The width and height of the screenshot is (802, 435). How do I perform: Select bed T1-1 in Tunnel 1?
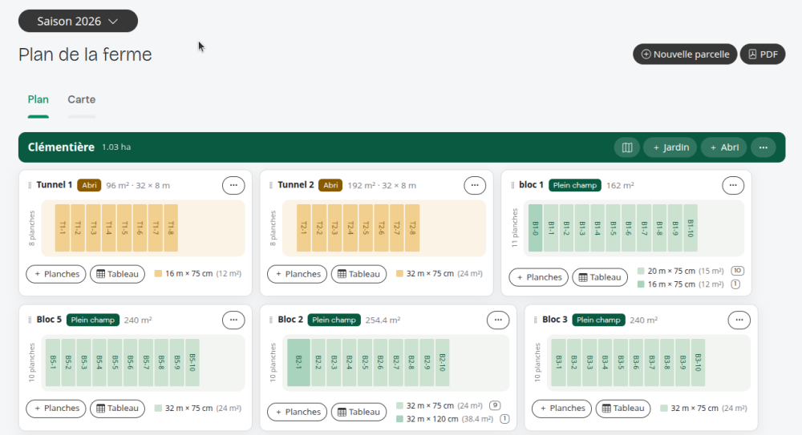tap(63, 228)
